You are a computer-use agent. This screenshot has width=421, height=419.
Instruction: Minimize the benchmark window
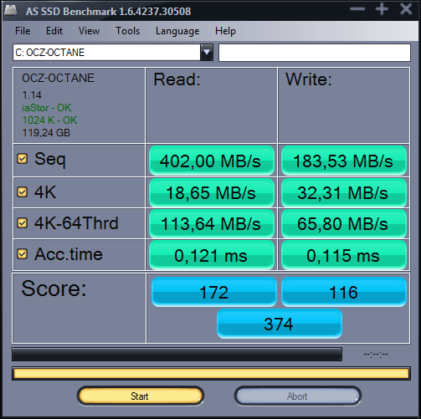pyautogui.click(x=357, y=9)
